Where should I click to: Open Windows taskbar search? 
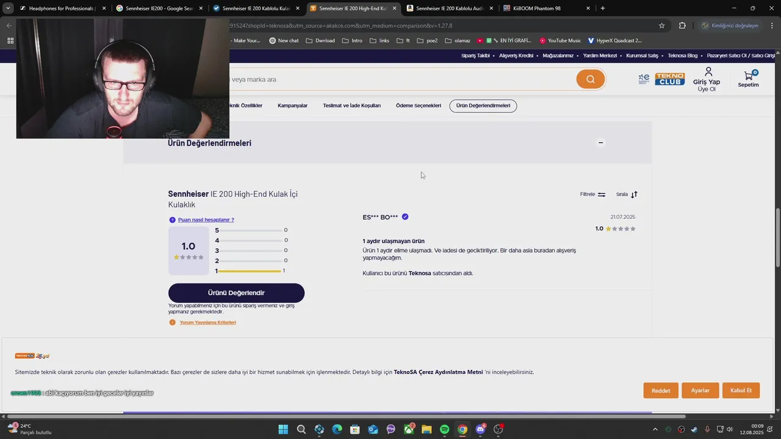[301, 429]
